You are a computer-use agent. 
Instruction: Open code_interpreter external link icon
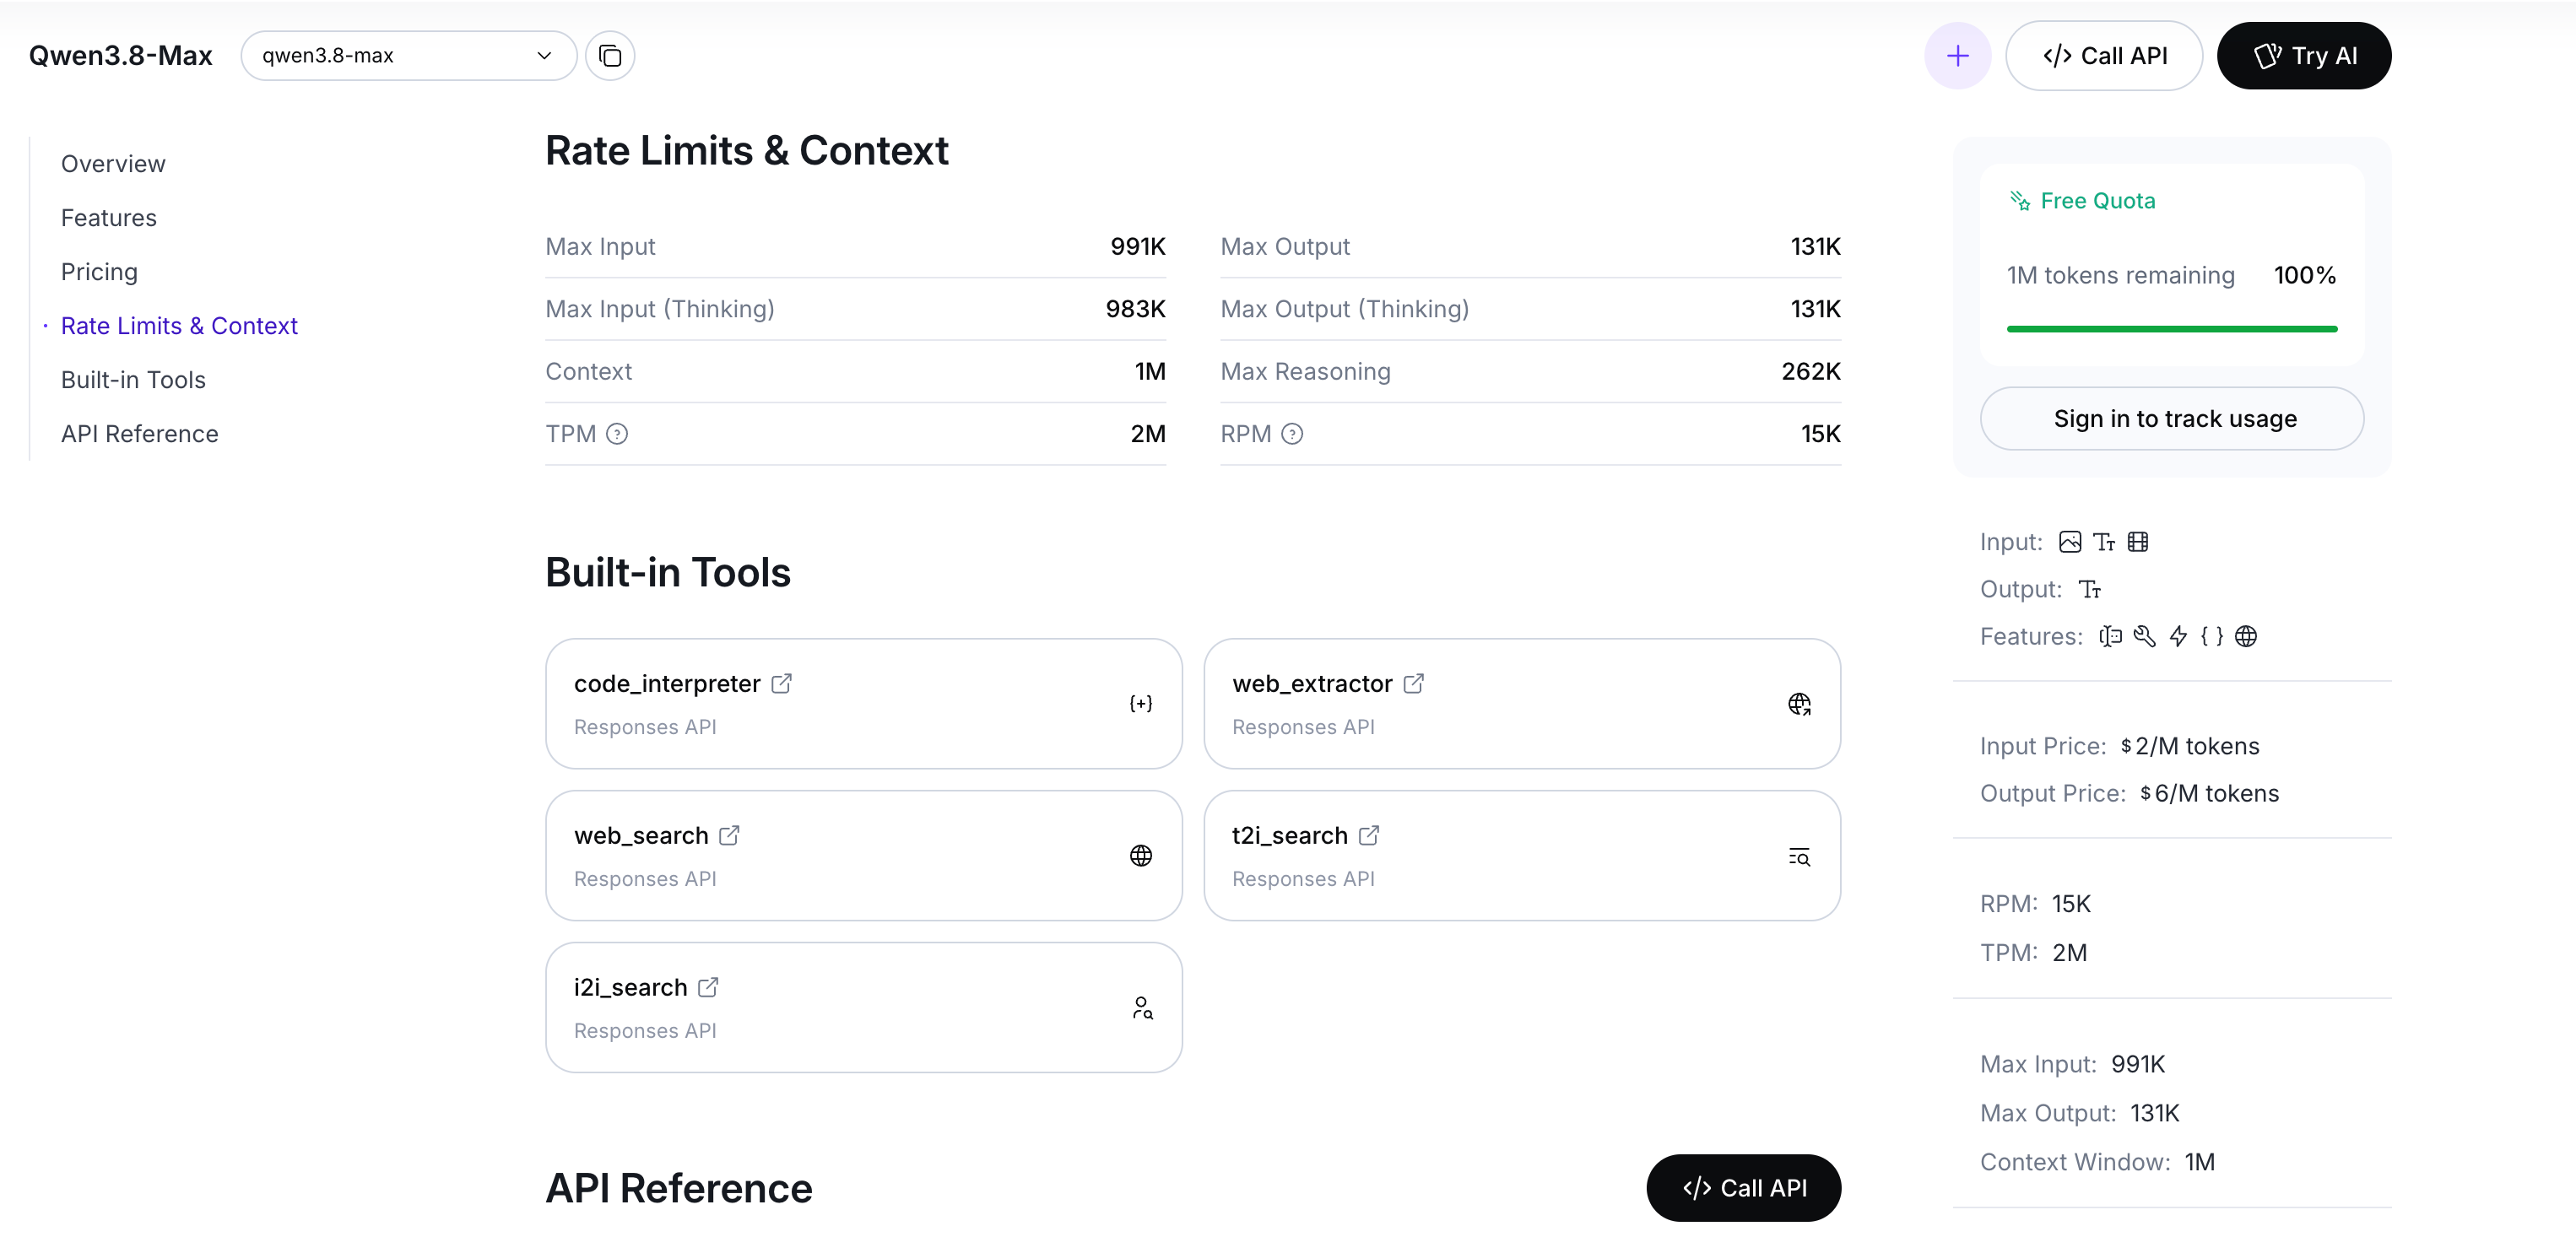pos(781,684)
